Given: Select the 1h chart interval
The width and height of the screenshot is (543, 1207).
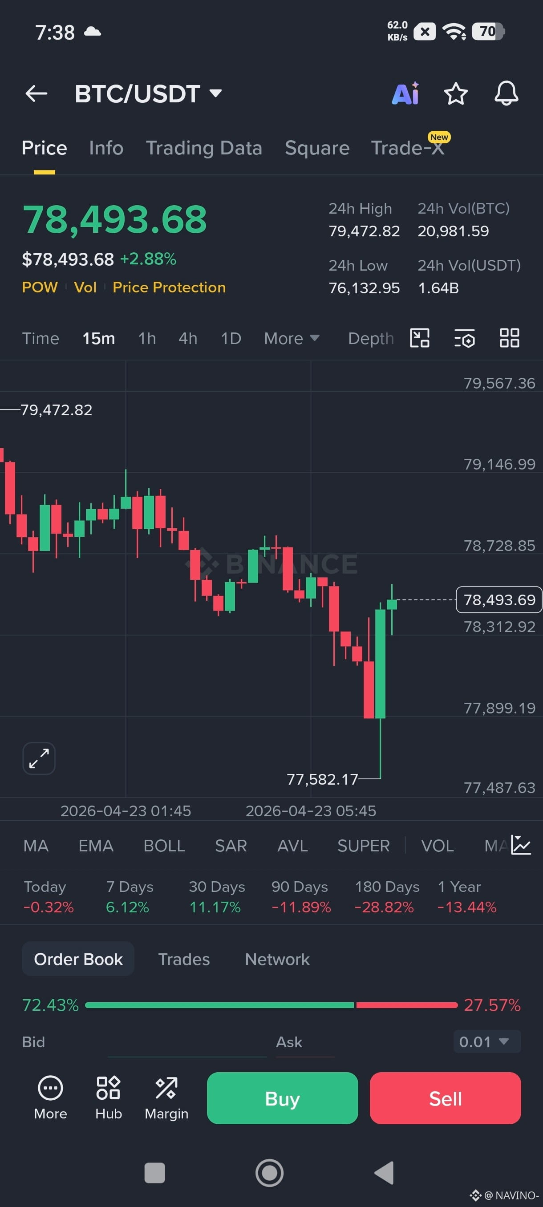Looking at the screenshot, I should coord(147,338).
